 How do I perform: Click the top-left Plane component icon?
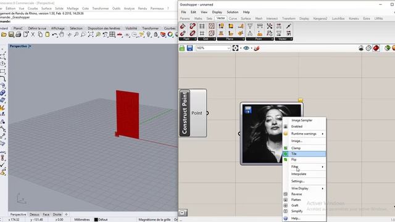(x=221, y=26)
